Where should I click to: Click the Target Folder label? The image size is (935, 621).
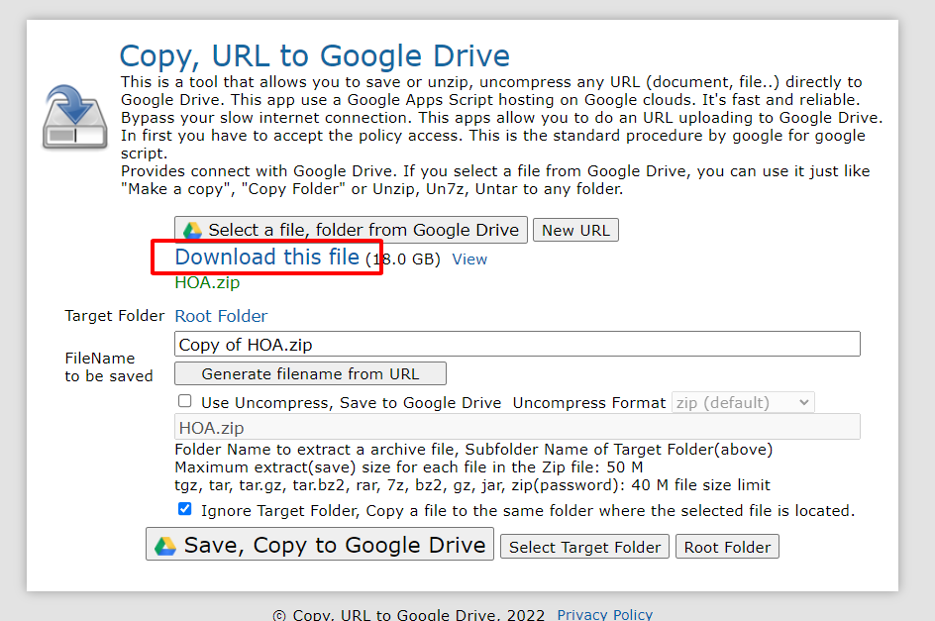click(115, 316)
